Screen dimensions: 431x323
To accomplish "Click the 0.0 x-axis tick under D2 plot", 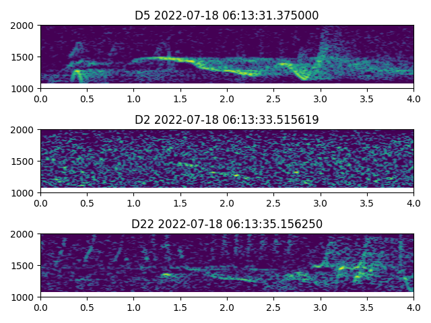I will (x=40, y=203).
